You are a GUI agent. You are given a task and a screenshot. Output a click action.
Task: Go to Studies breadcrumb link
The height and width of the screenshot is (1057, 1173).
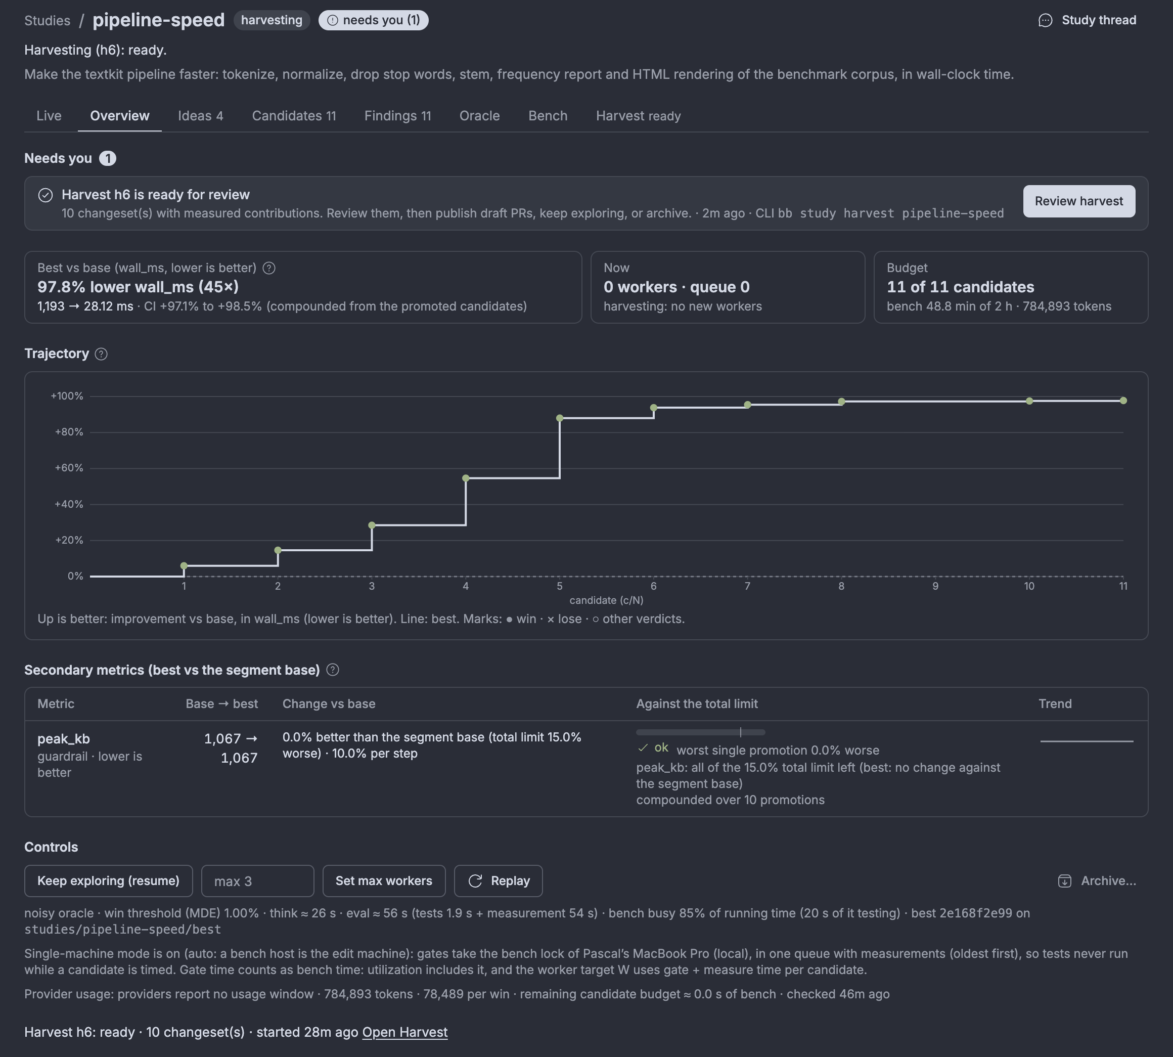click(x=47, y=20)
